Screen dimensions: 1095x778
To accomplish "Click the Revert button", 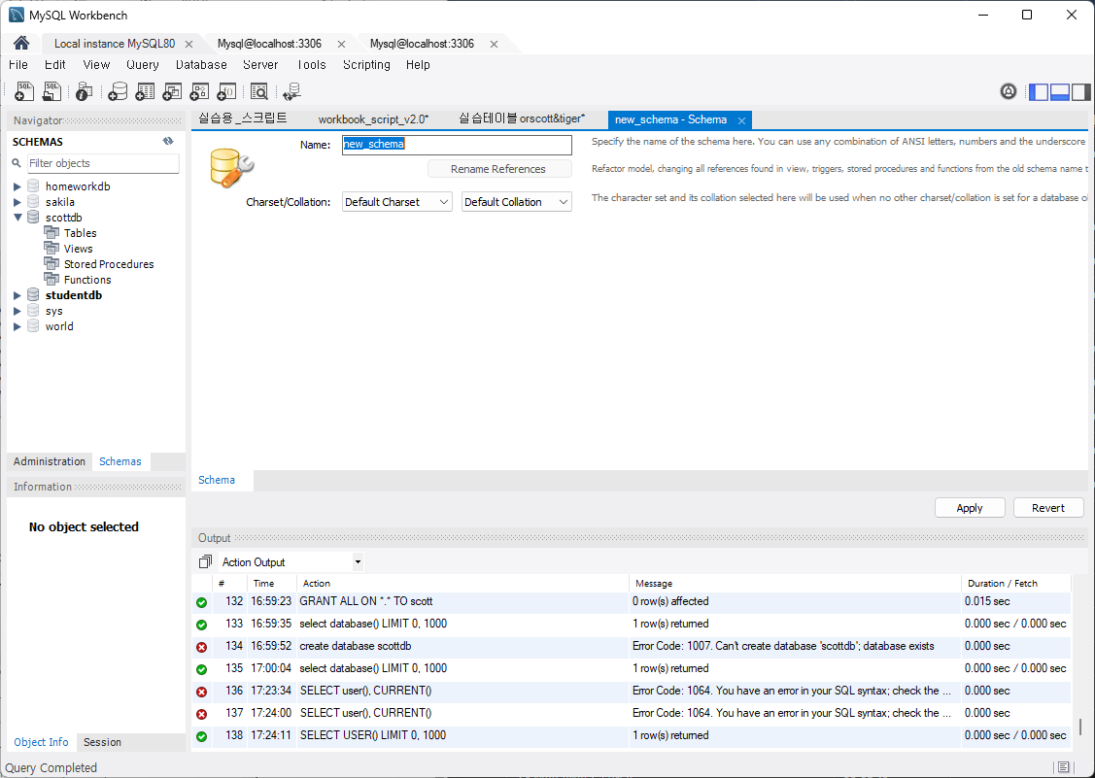I will 1048,508.
